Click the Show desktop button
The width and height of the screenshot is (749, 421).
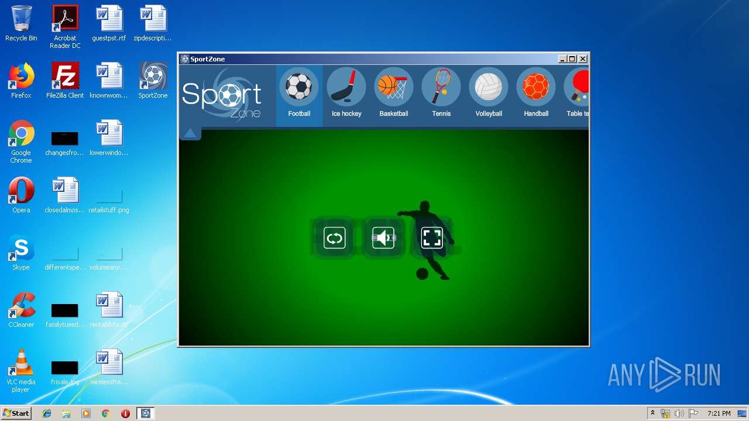point(743,413)
